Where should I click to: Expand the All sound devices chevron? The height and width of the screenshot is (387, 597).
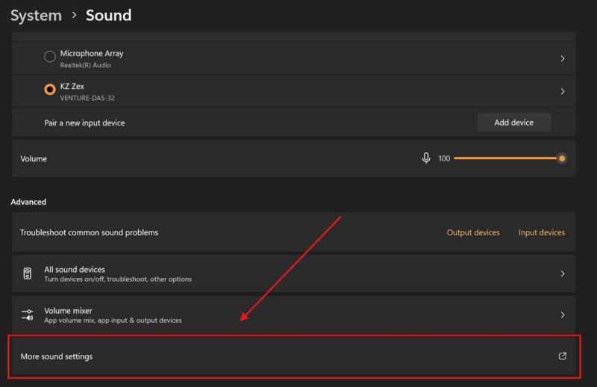click(x=563, y=273)
